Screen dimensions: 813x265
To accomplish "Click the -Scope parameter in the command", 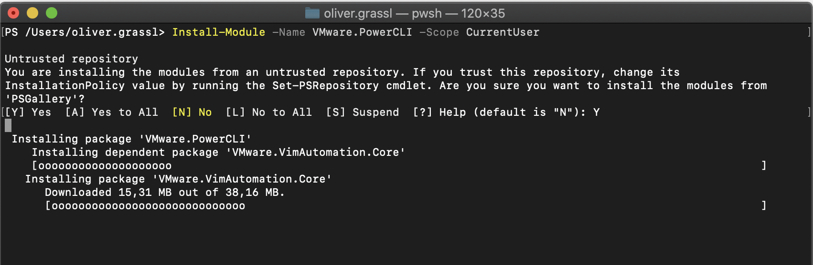I will (x=439, y=32).
